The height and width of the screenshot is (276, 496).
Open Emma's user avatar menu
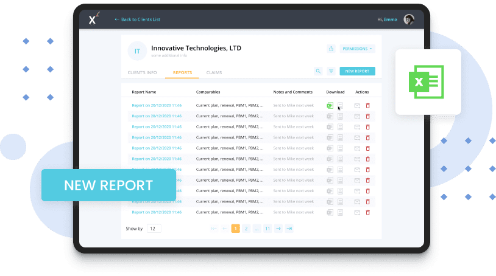[409, 19]
